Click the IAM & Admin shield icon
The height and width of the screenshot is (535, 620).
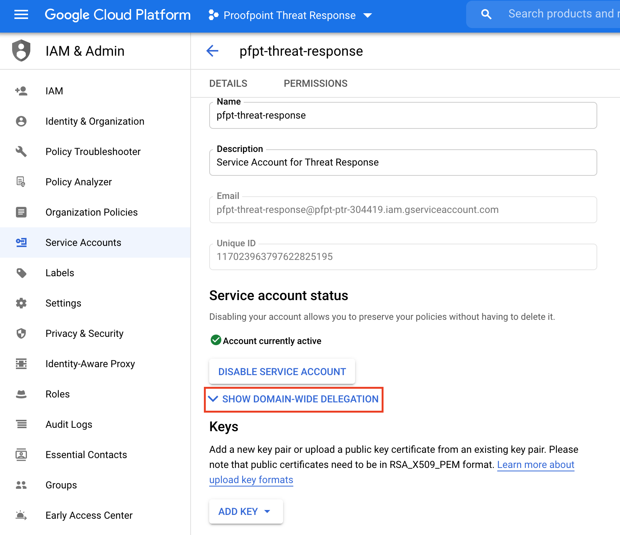21,50
